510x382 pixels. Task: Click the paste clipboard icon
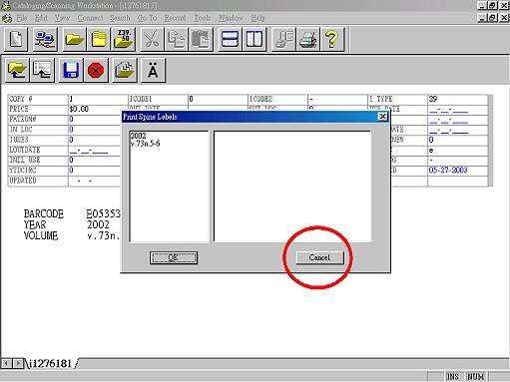[x=201, y=39]
